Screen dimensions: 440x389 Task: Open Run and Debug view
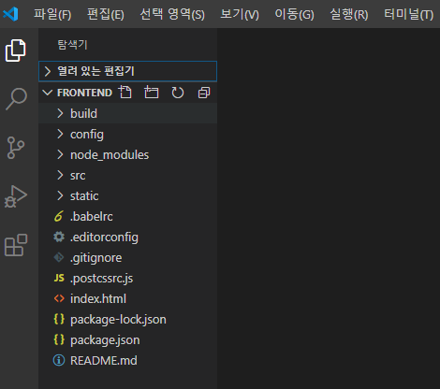16,196
